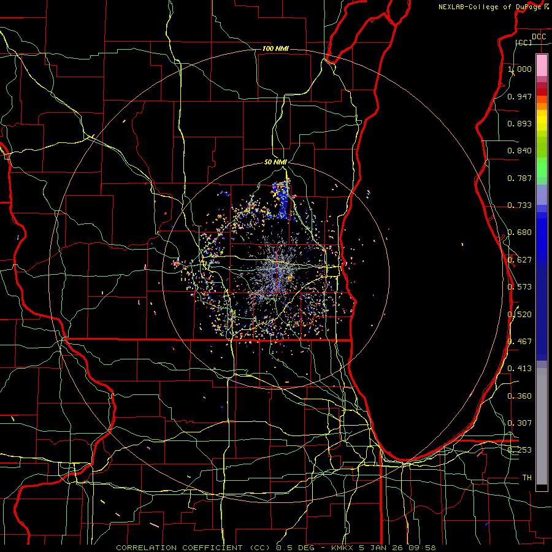Select the 0.520 scale value
552x552 pixels.
click(519, 315)
